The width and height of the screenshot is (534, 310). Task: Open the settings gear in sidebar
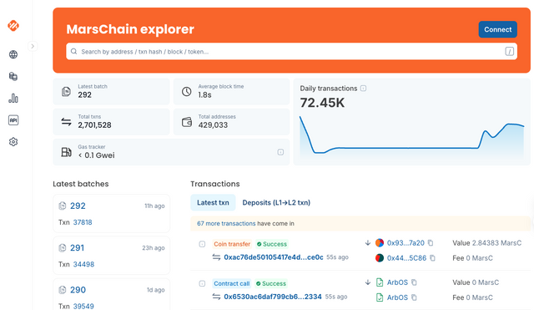[x=13, y=142]
